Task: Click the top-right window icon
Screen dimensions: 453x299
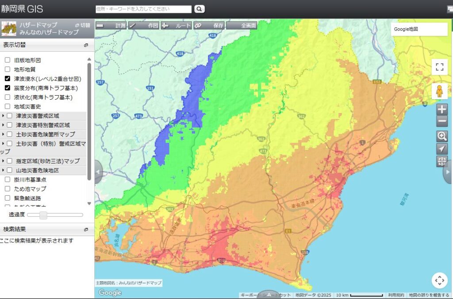Action: 450,9
